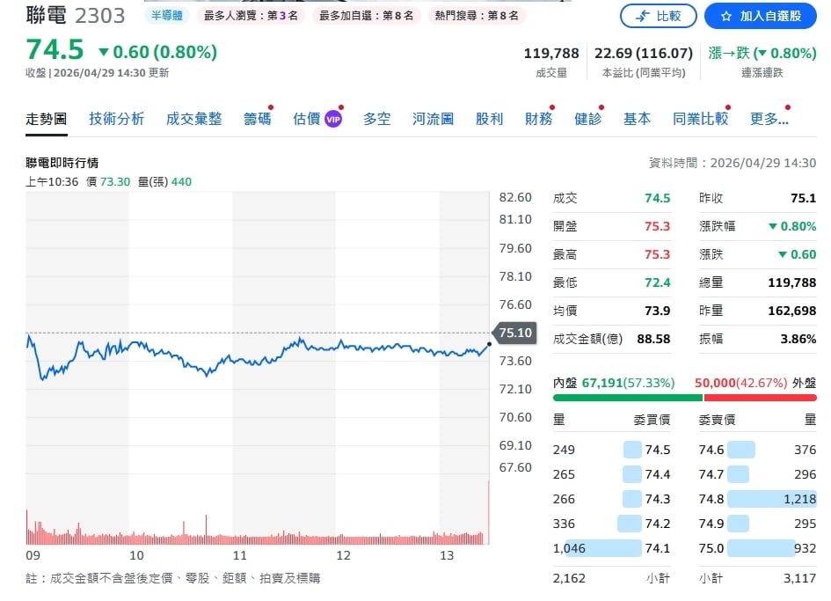Open the 籌碼 tab
831x601 pixels.
tap(257, 118)
